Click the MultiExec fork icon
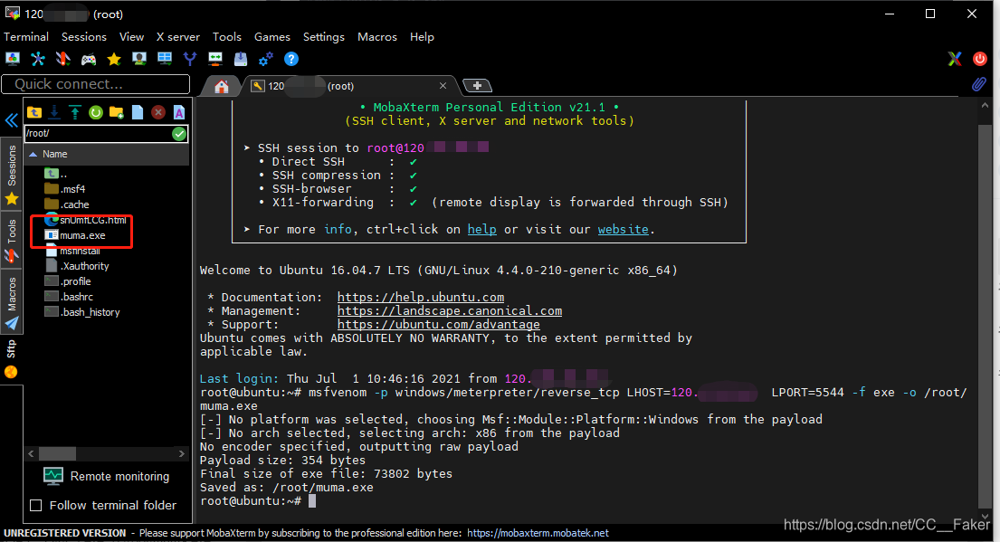1000x542 pixels. click(x=190, y=60)
